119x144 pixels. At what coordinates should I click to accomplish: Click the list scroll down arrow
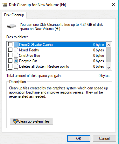[x=108, y=68]
